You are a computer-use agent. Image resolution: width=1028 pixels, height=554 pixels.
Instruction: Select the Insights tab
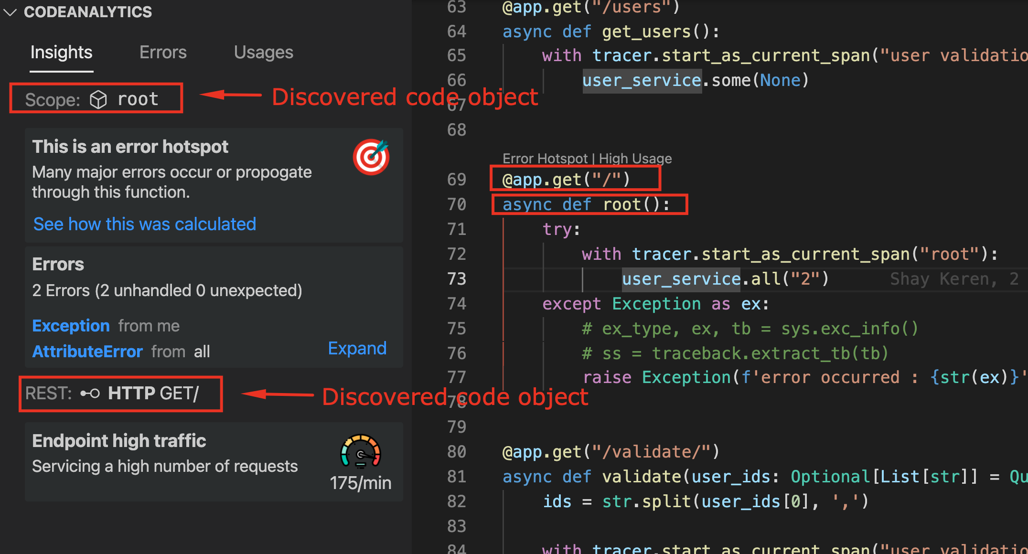pos(61,53)
